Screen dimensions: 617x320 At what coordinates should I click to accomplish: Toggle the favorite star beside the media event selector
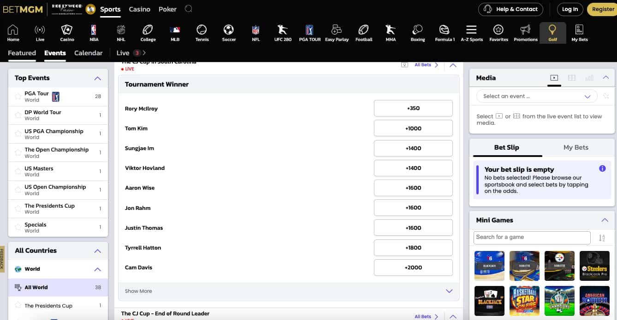pyautogui.click(x=606, y=96)
